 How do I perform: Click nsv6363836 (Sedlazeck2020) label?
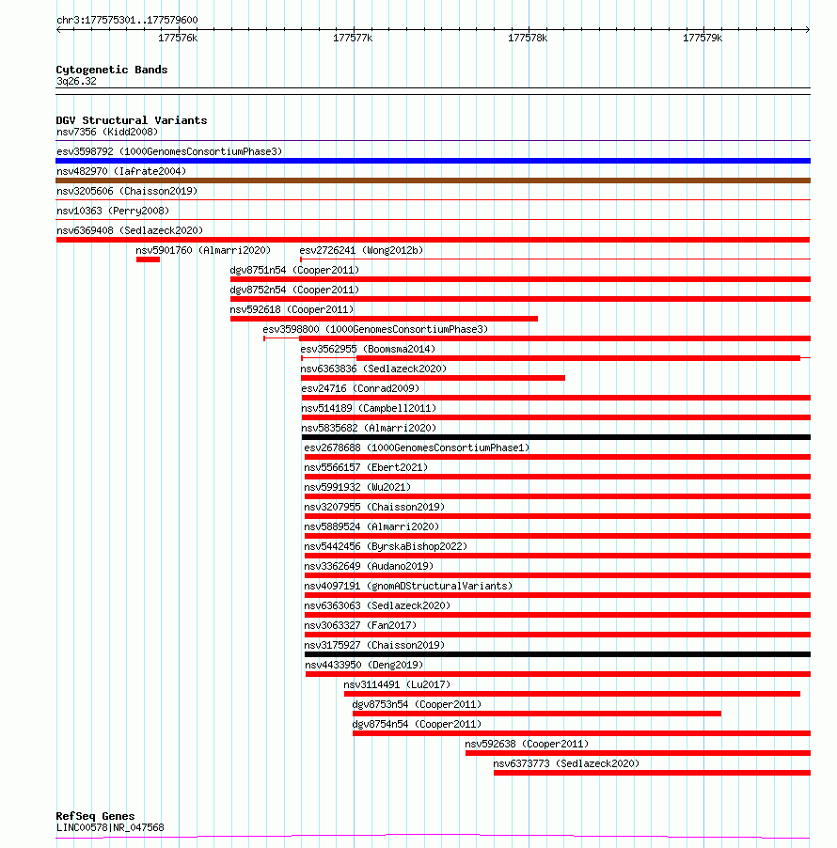374,369
